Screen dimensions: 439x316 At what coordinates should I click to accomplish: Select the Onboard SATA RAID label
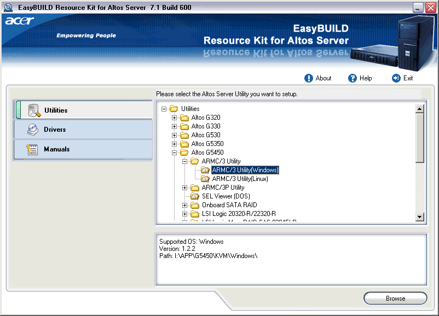tap(229, 205)
